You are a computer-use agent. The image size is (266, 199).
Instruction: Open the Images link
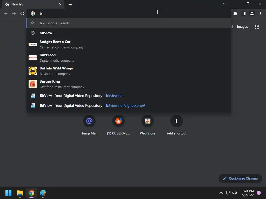pyautogui.click(x=242, y=27)
